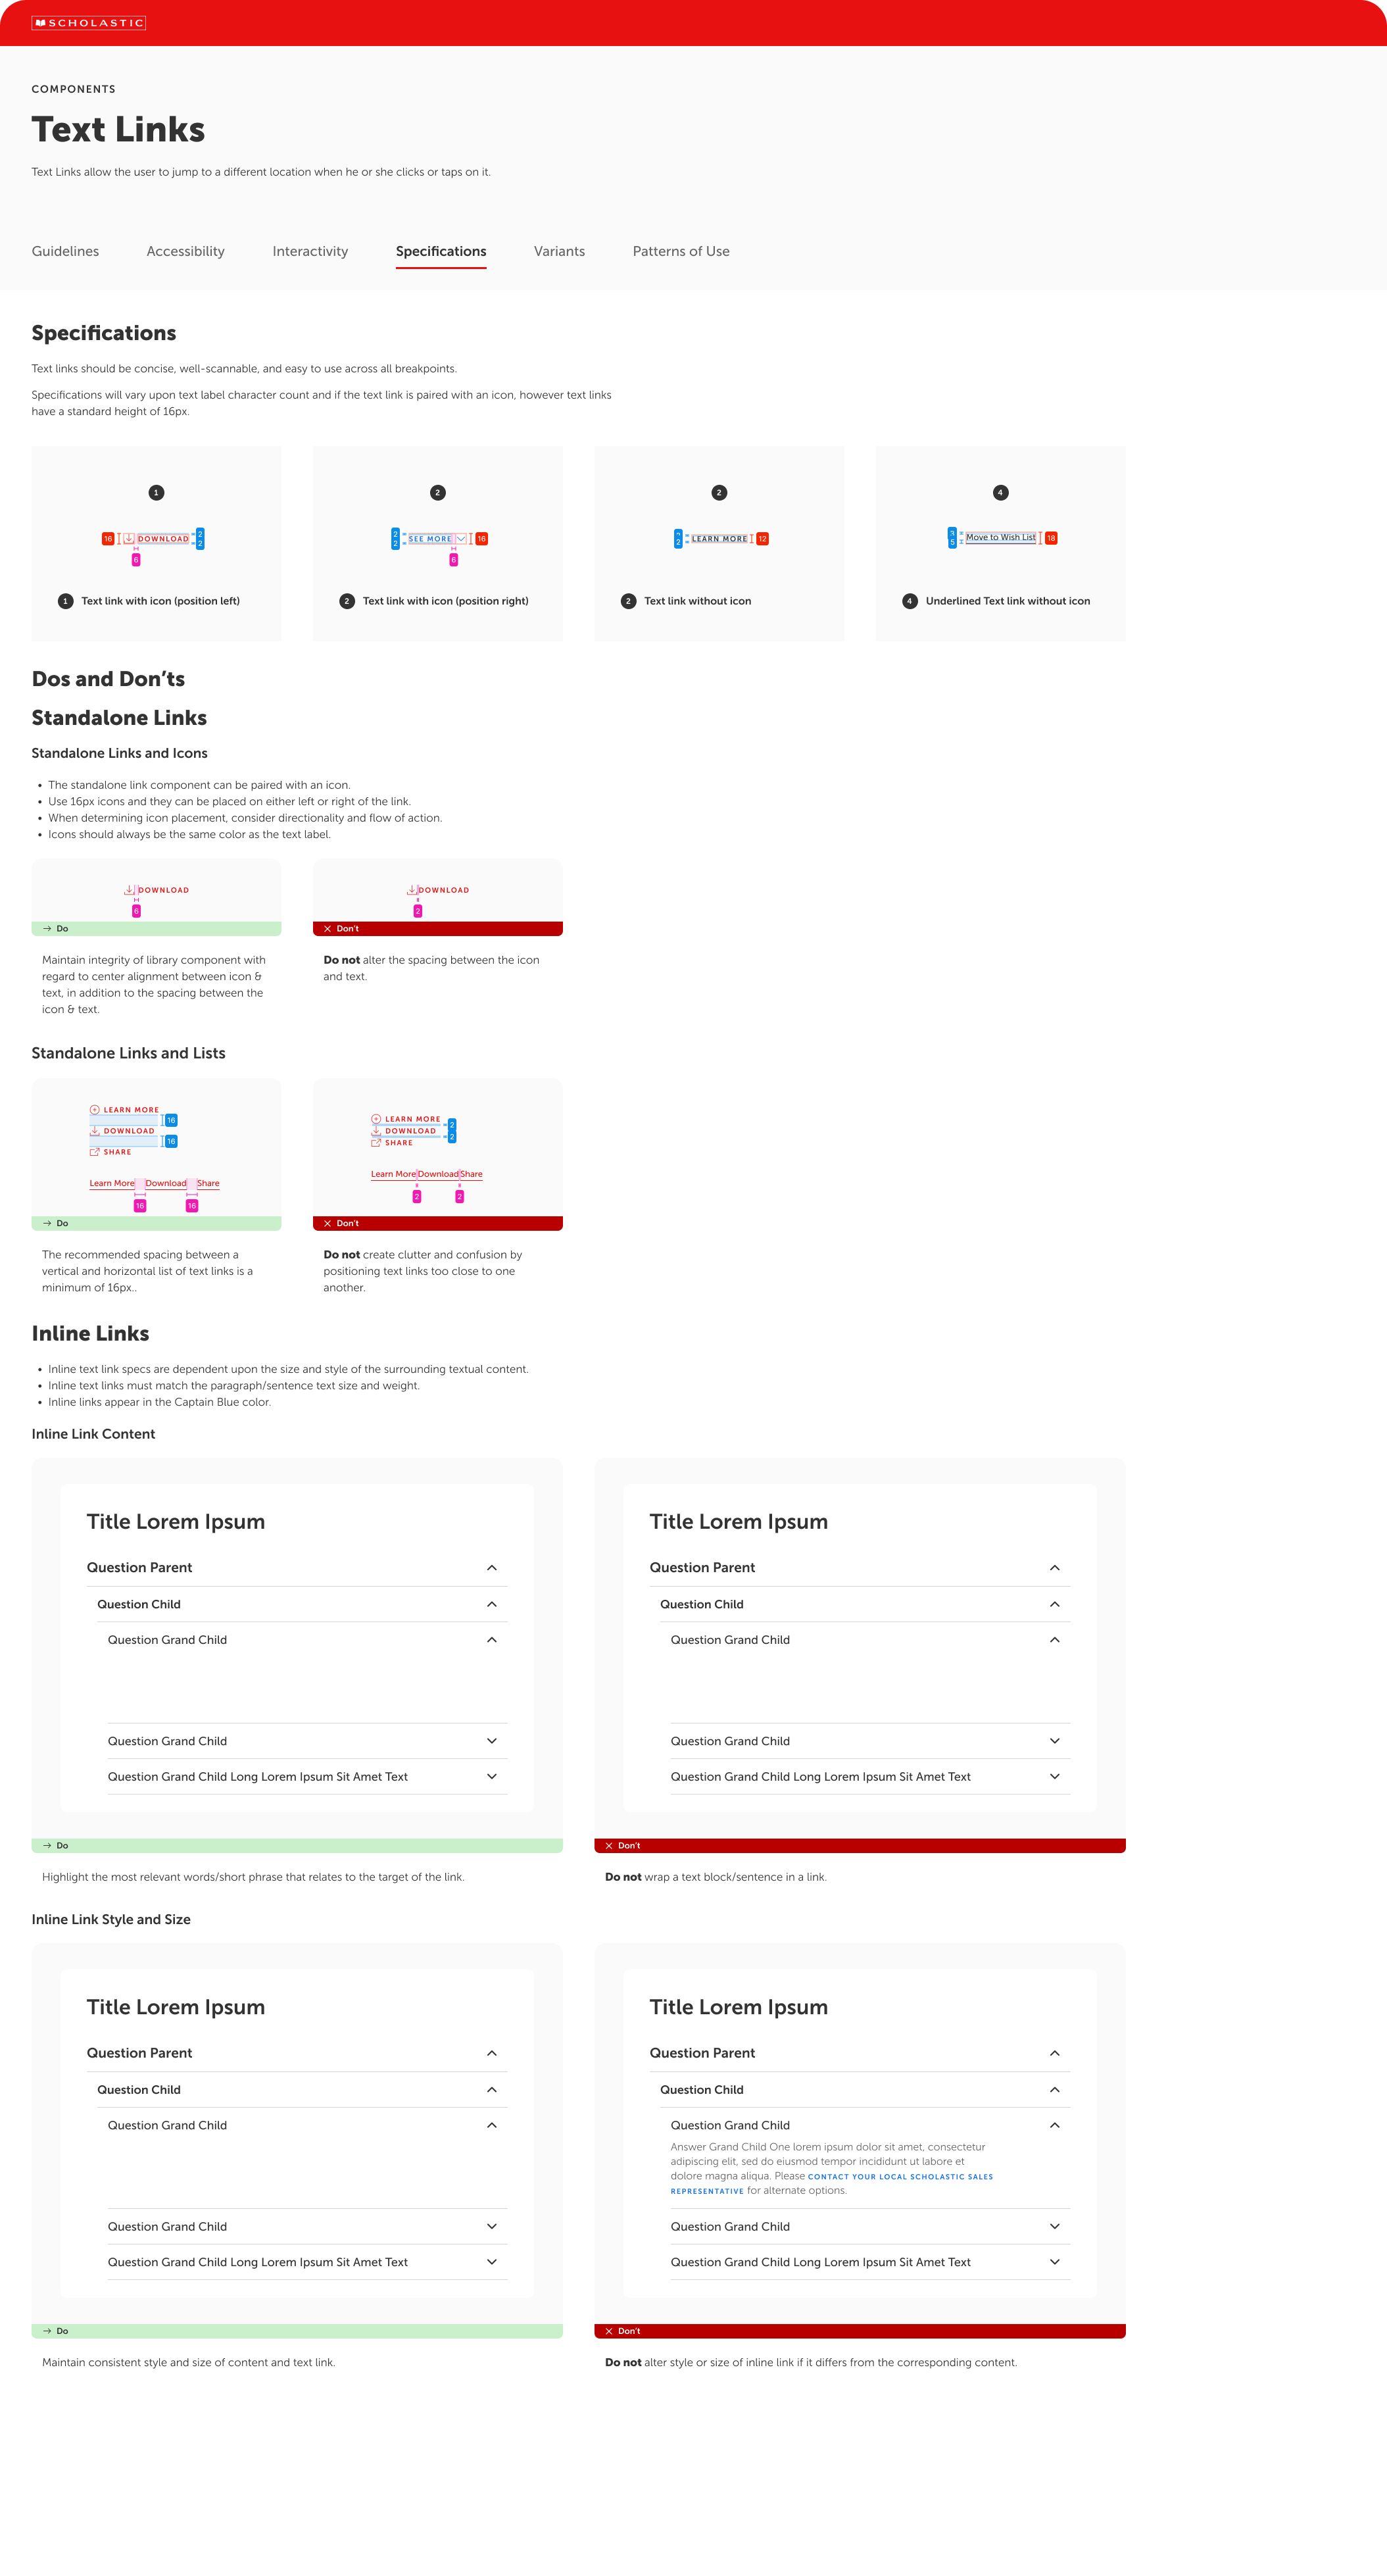Click the number 4 badge above Move to Wish List
Viewport: 1387px width, 2576px height.
[x=1000, y=493]
